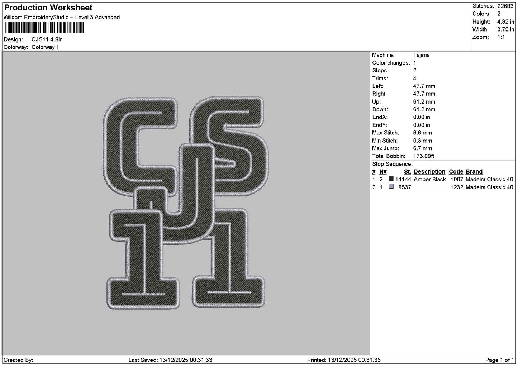Viewport: 518px width, 366px height.
Task: Click the stitch count 14144
Action: point(403,179)
